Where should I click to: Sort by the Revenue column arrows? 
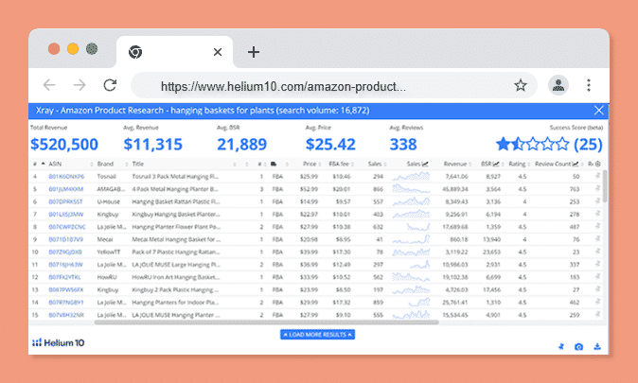click(470, 165)
